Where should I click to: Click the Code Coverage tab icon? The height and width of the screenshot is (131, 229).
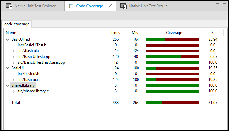tap(71, 6)
